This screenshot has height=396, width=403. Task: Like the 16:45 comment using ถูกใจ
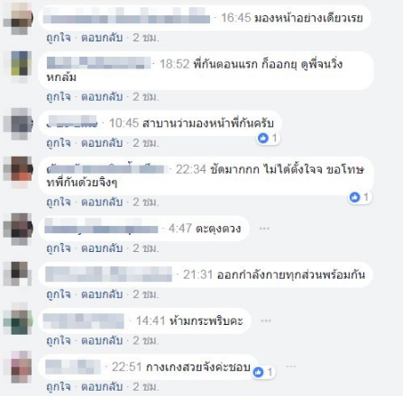click(x=59, y=38)
